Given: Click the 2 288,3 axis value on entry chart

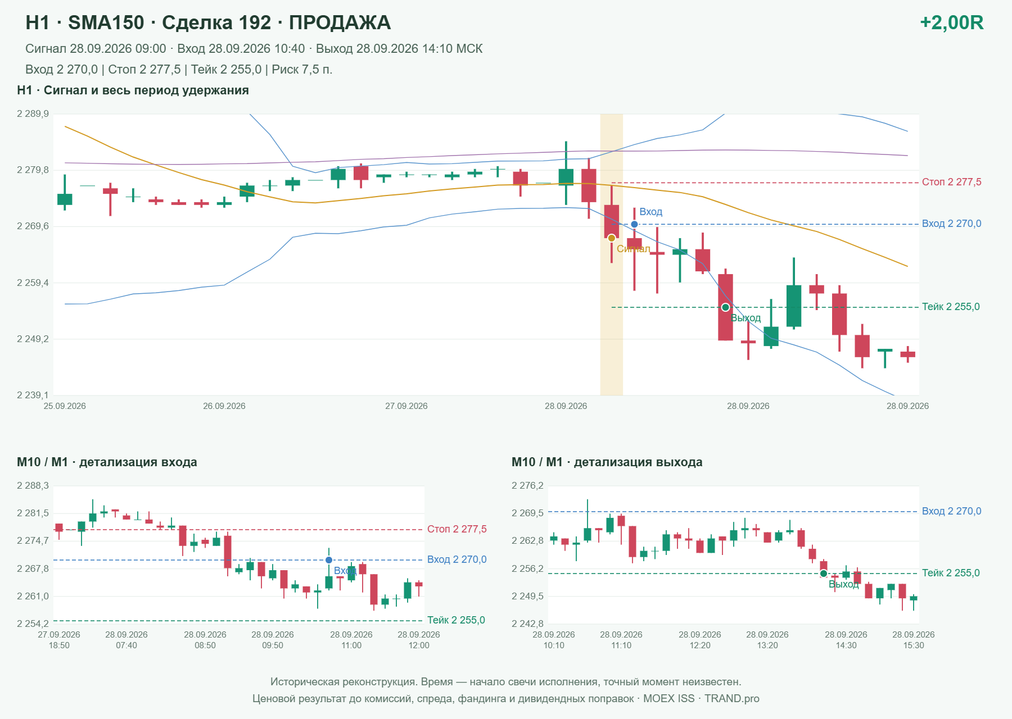Looking at the screenshot, I should coord(33,486).
